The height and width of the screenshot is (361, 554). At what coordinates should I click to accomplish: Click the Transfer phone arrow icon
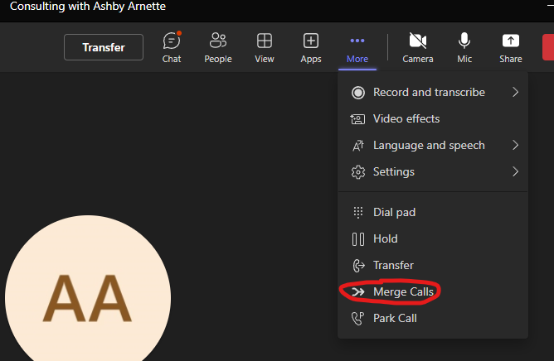tap(358, 266)
